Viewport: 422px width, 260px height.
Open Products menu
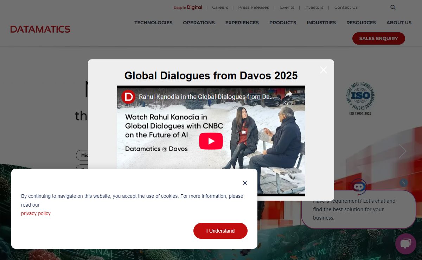(283, 22)
